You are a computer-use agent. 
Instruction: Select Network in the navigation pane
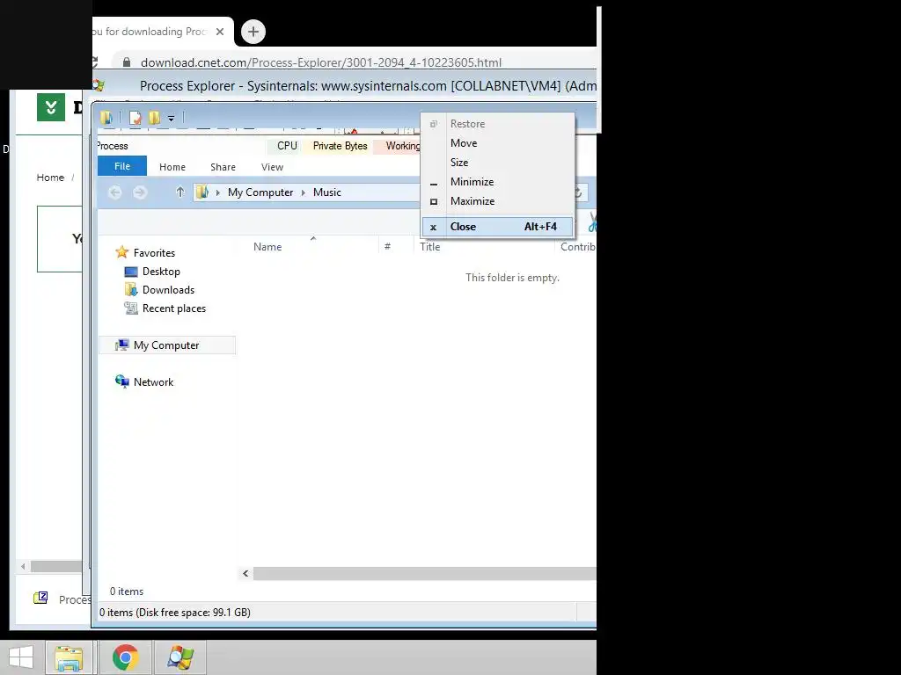(x=153, y=382)
